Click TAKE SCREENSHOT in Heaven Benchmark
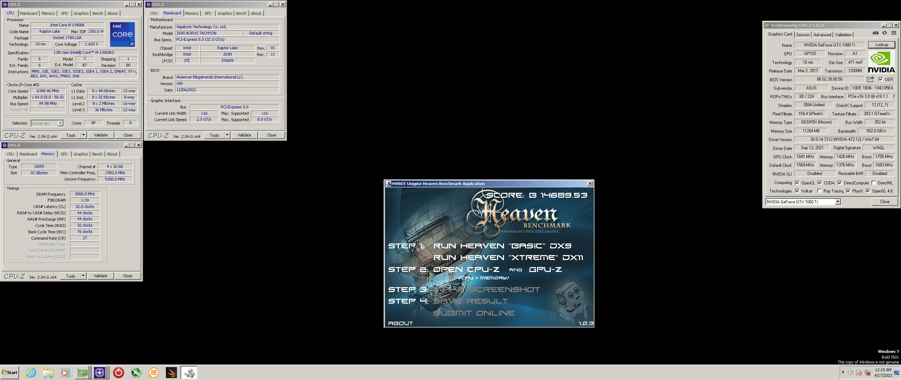The image size is (901, 380). [486, 290]
